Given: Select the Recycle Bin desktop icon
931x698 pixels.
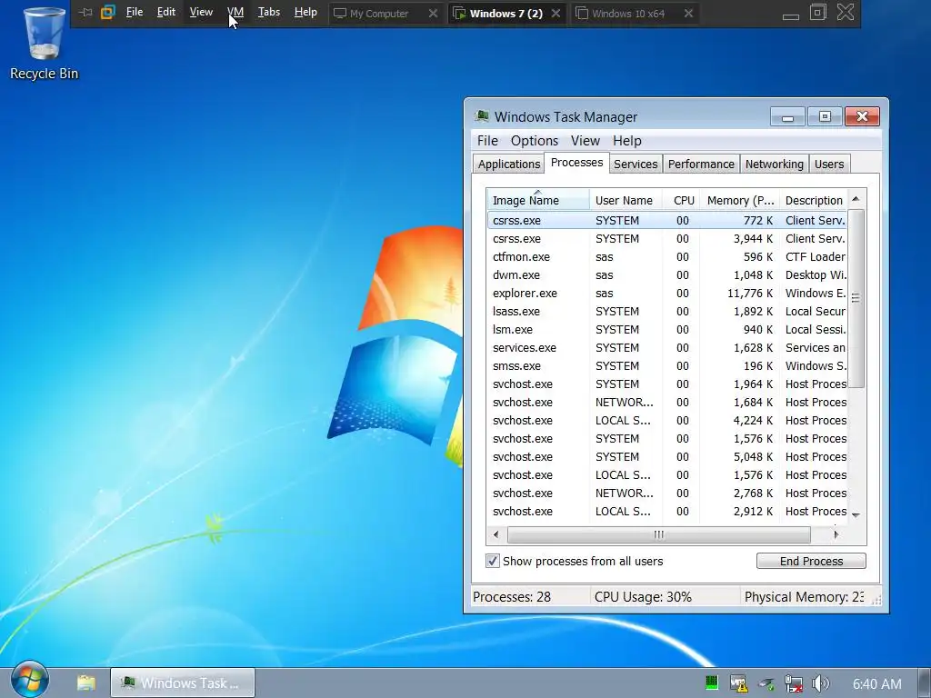Looking at the screenshot, I should coord(44,43).
